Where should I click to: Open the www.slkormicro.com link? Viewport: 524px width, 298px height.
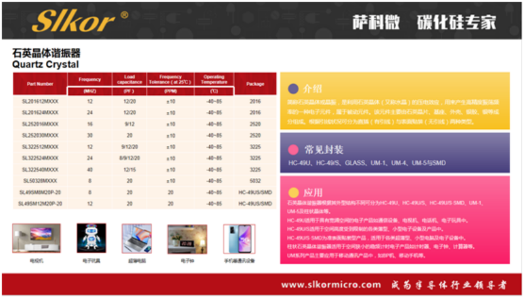point(331,285)
